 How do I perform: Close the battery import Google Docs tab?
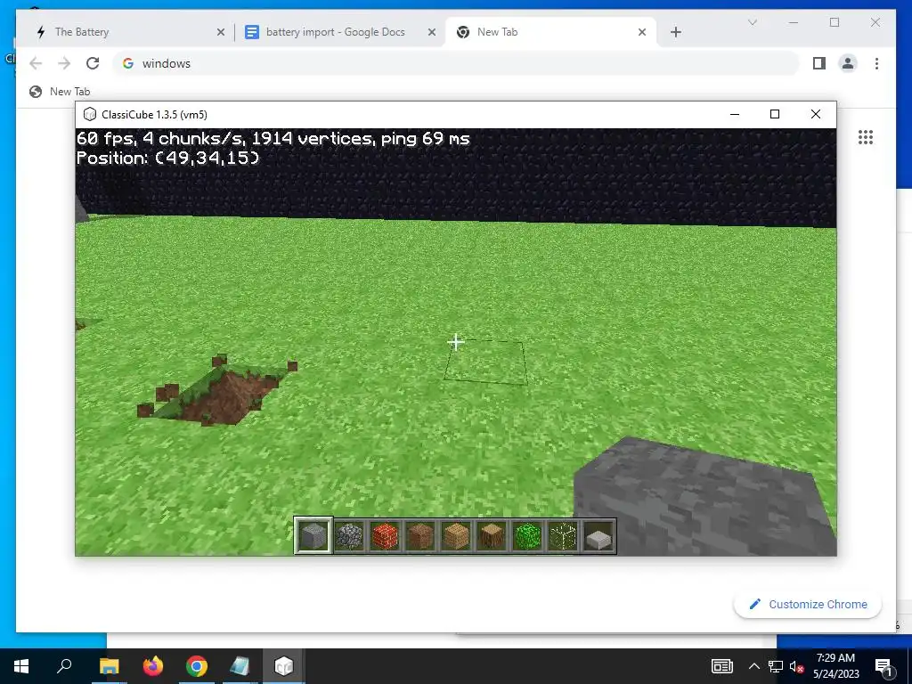[x=432, y=32]
